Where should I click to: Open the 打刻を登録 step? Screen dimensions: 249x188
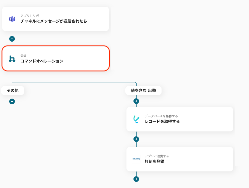point(180,159)
